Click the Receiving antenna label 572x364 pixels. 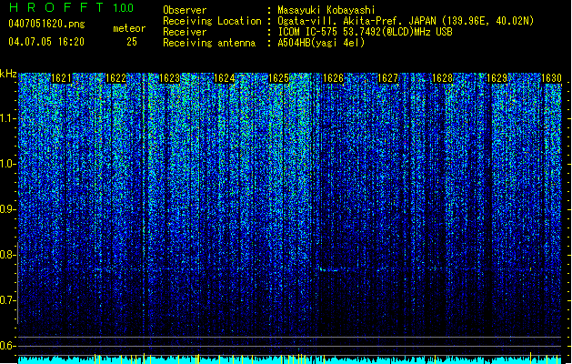click(x=209, y=43)
